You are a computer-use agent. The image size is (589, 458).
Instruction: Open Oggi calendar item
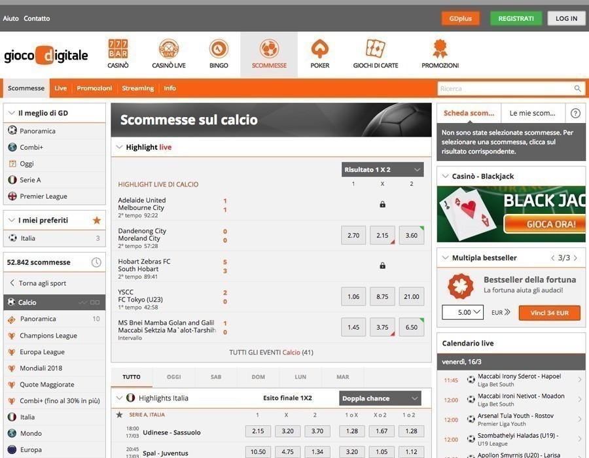(x=54, y=164)
